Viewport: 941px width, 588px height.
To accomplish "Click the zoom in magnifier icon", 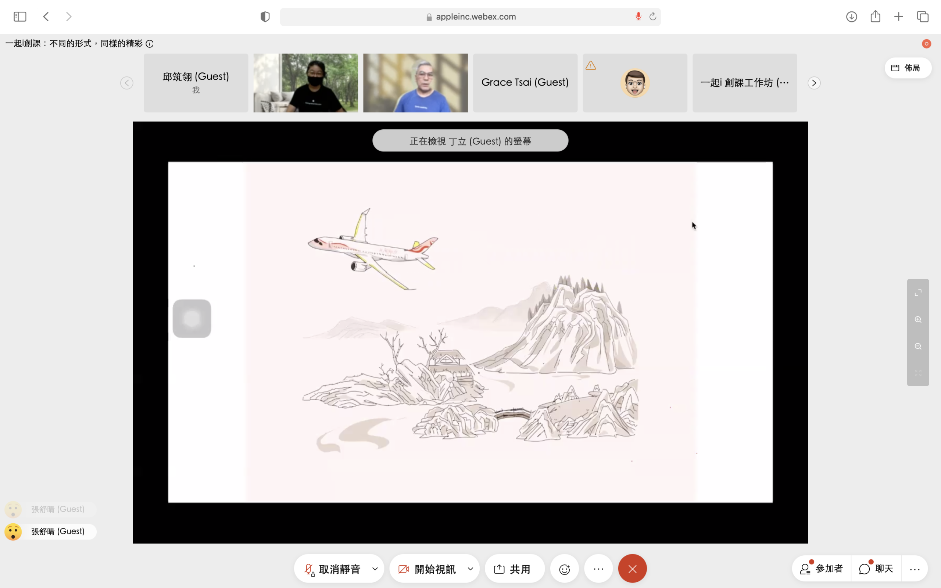I will click(918, 320).
